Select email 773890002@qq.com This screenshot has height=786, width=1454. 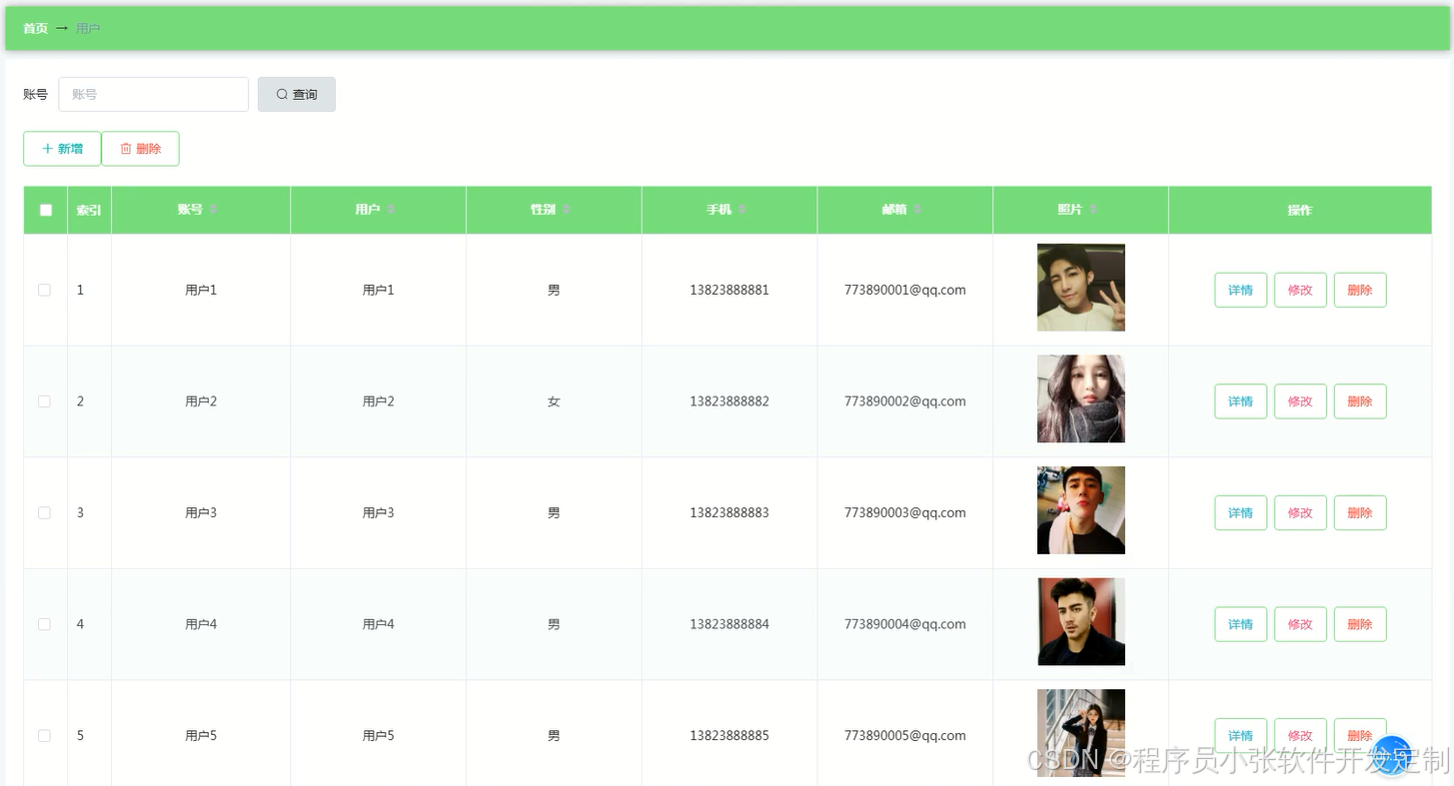click(905, 401)
